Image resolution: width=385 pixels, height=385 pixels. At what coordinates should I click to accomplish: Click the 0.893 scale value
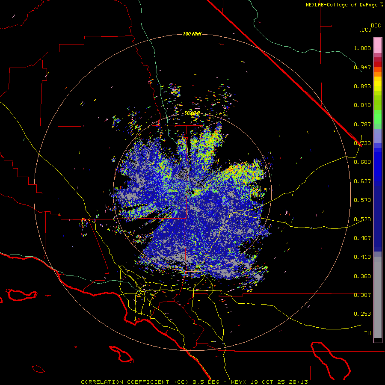(x=362, y=86)
